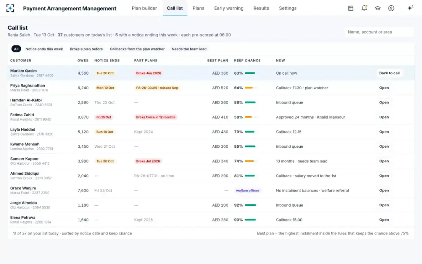
Task: Click Priya Raghunathan's 64% keep chance bar
Action: 250,88
